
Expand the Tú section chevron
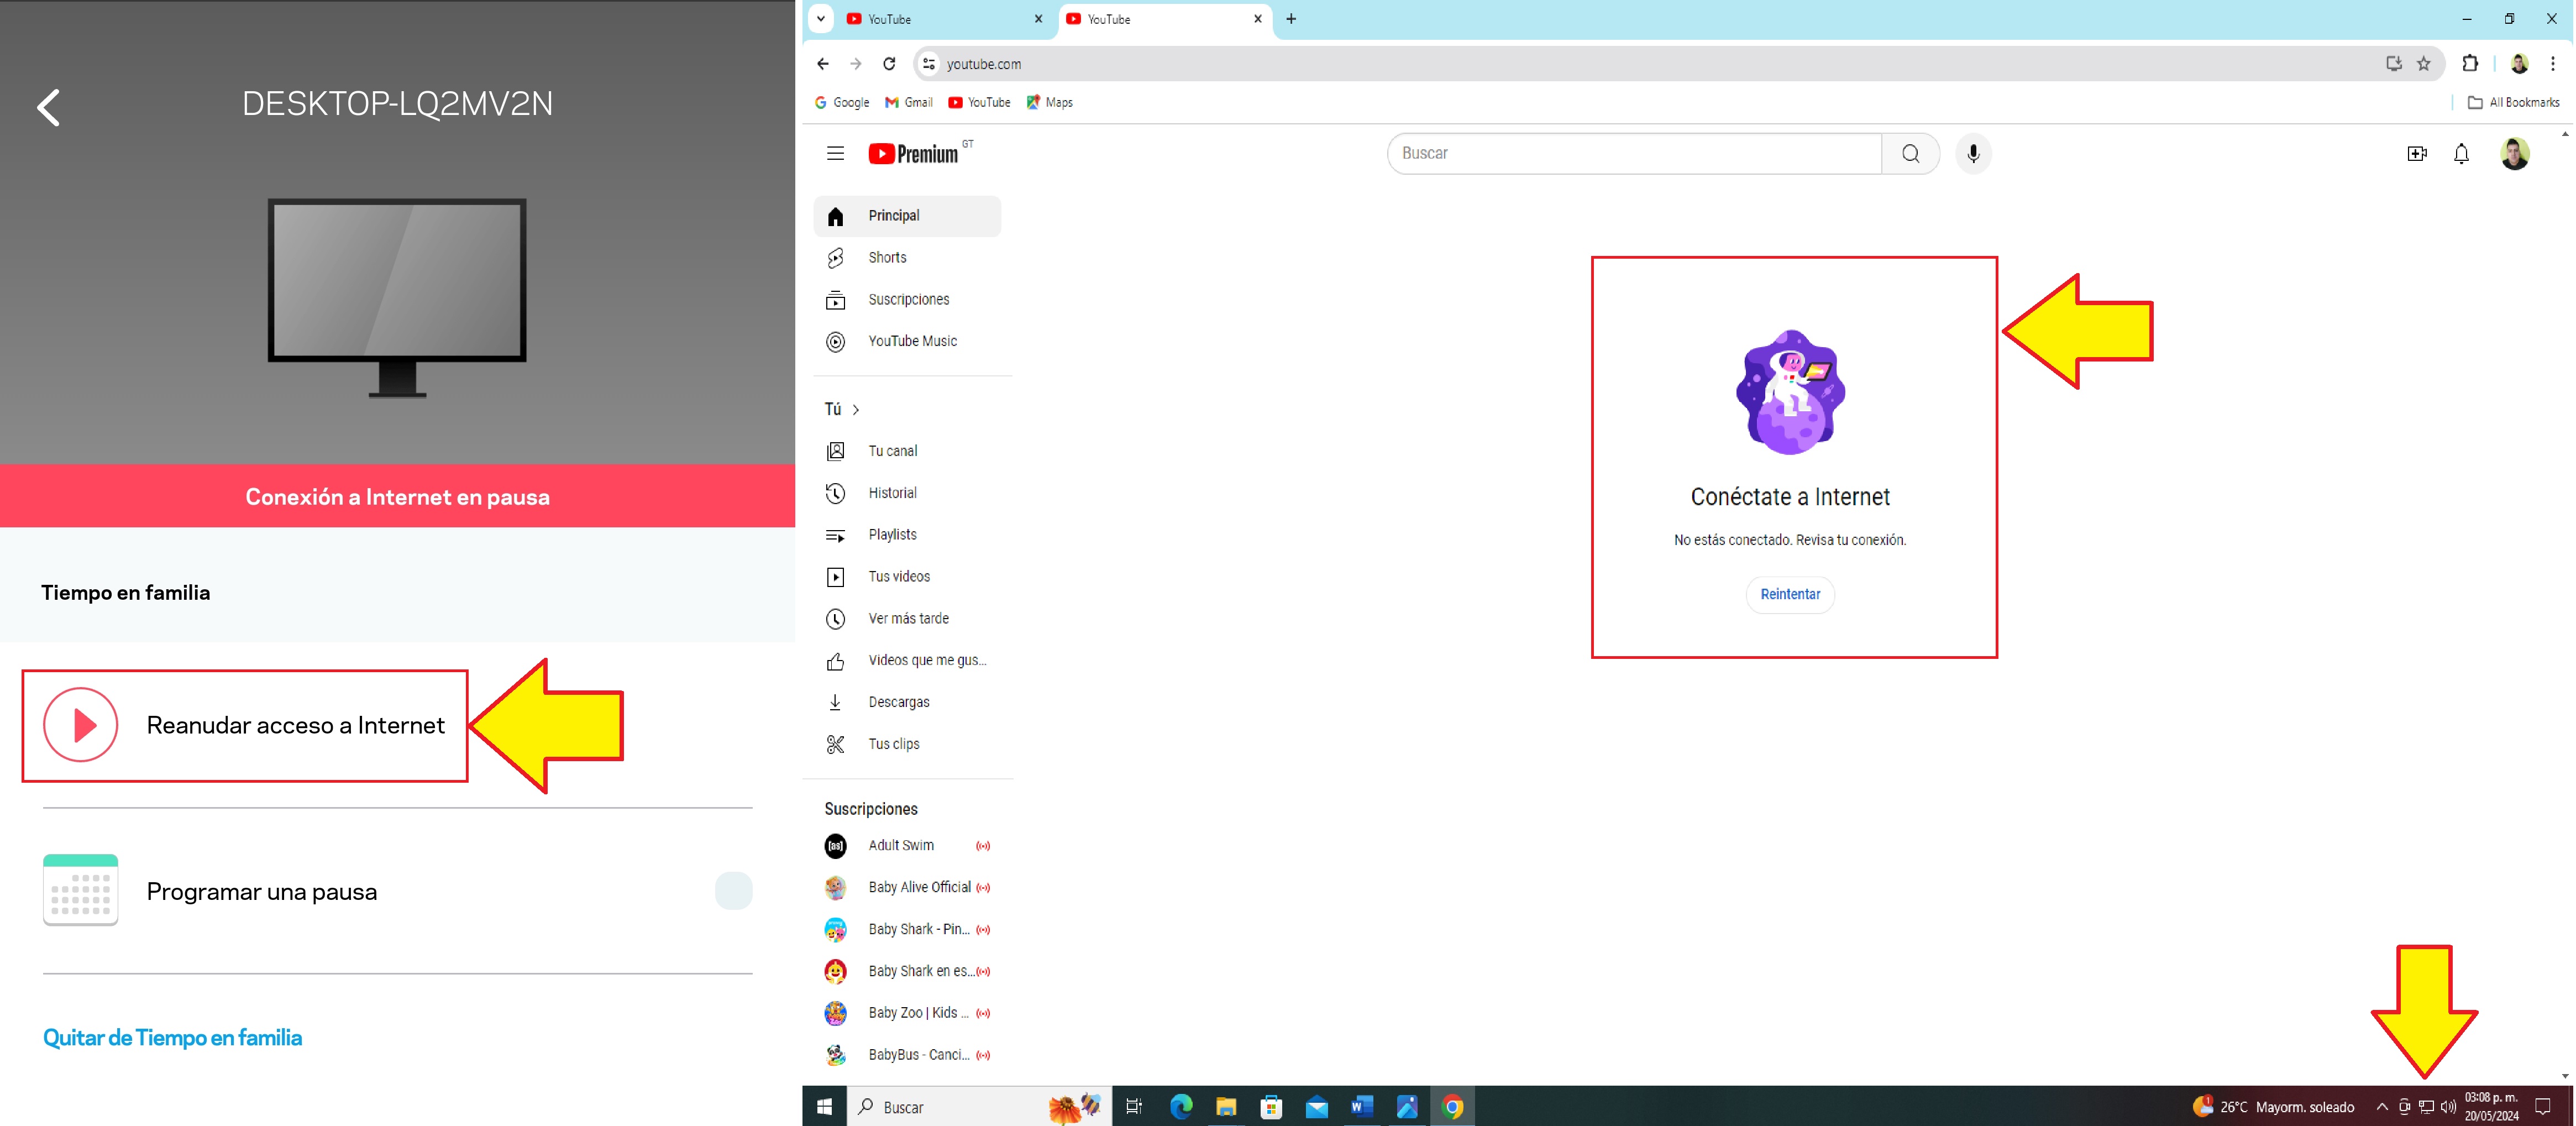pyautogui.click(x=856, y=409)
